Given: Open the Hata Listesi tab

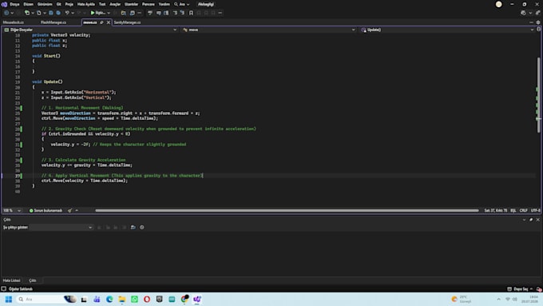Looking at the screenshot, I should [12, 280].
